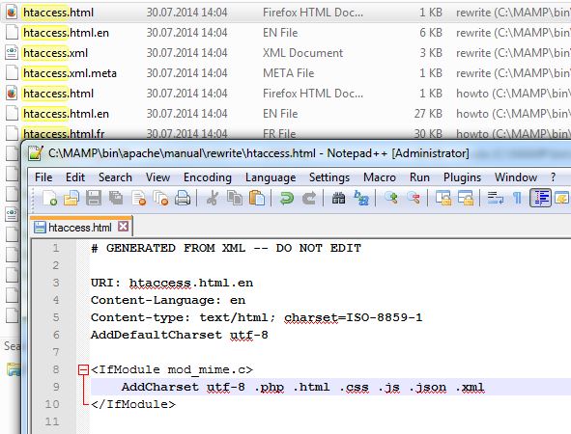Click in the '<IfModule mod_mime.c>' line

coord(172,370)
